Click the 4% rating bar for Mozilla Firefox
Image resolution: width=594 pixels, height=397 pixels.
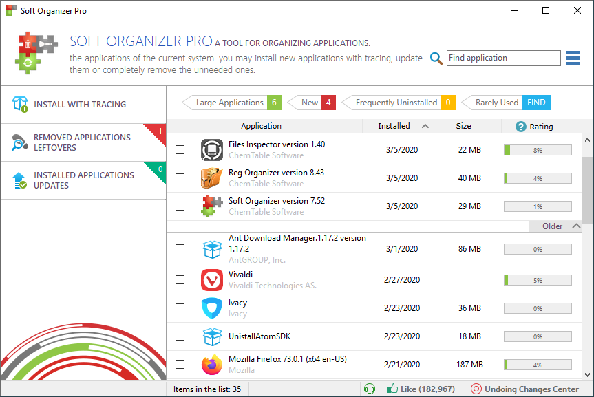(538, 365)
